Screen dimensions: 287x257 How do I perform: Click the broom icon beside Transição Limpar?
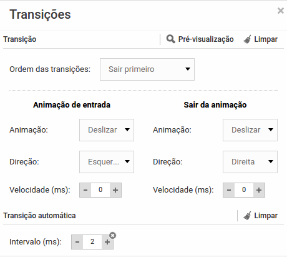point(247,39)
